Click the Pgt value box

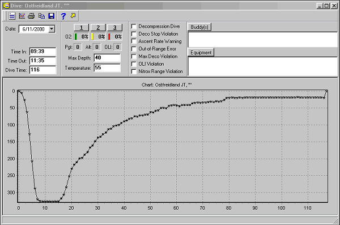(x=78, y=47)
